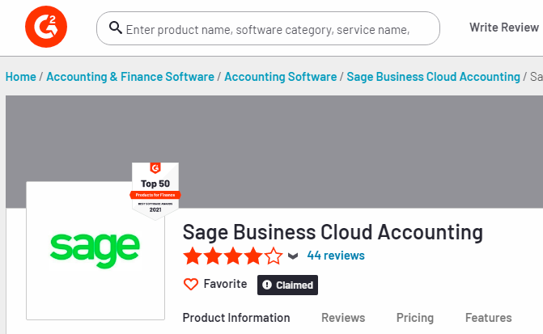Click the product search input field
This screenshot has width=543, height=334.
[268, 28]
